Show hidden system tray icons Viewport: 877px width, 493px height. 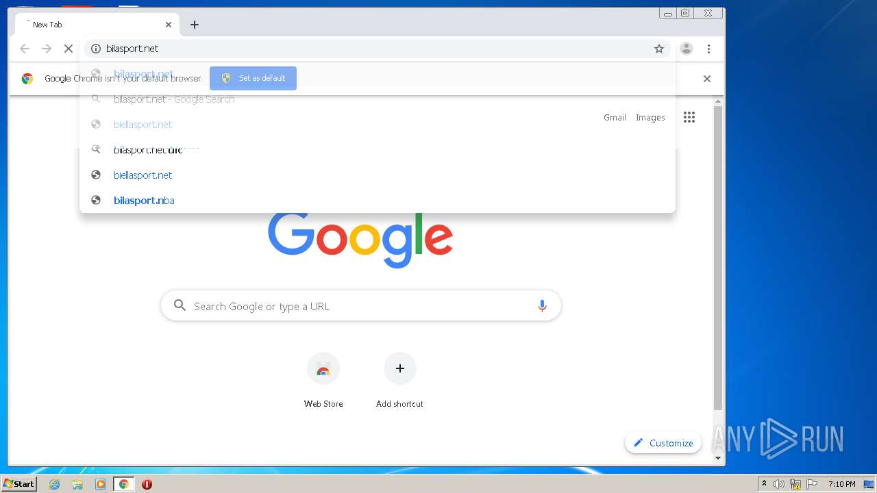764,484
